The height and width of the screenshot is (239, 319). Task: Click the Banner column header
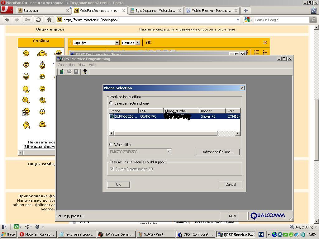coord(212,111)
